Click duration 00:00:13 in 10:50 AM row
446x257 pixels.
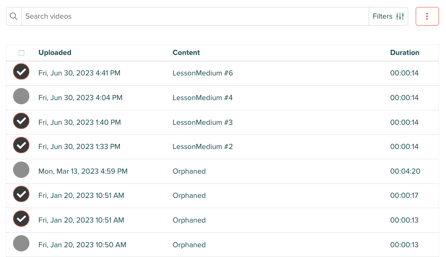click(404, 245)
